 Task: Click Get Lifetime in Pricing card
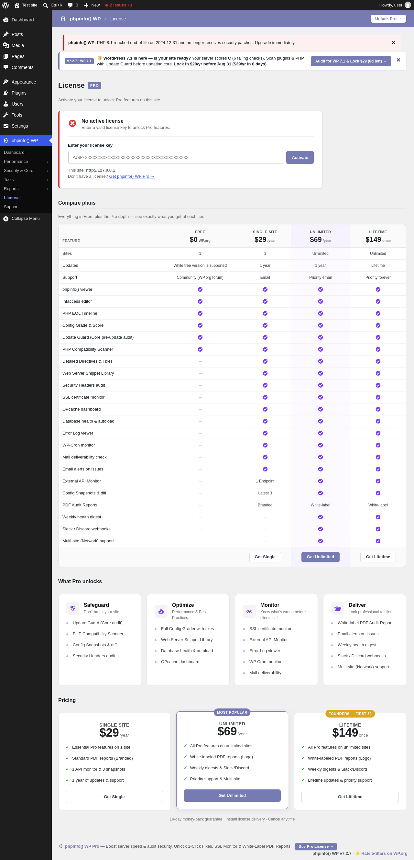[x=350, y=797]
